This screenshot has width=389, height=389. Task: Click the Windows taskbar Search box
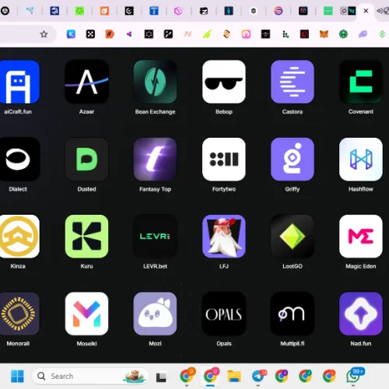pos(90,376)
